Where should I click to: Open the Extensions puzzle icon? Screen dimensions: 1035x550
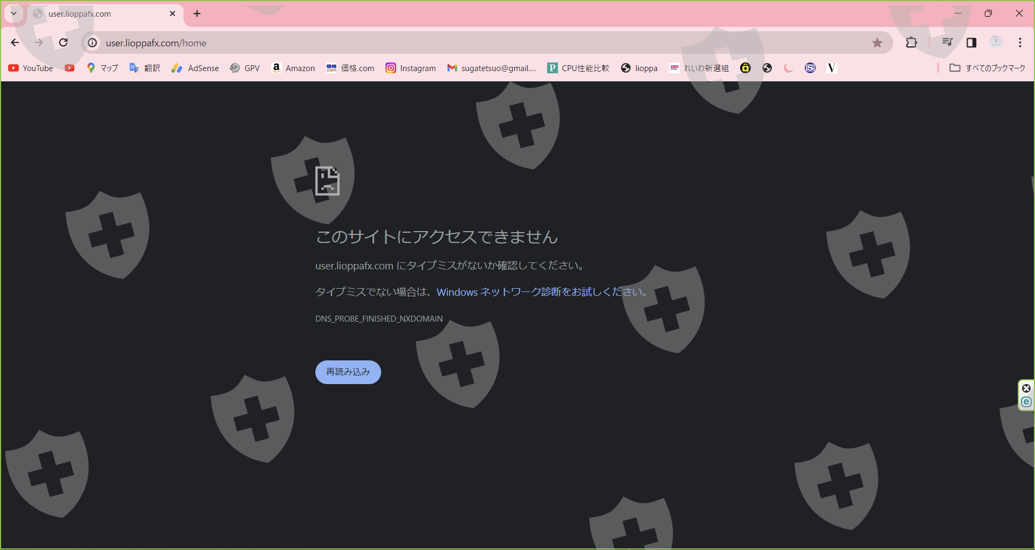912,43
